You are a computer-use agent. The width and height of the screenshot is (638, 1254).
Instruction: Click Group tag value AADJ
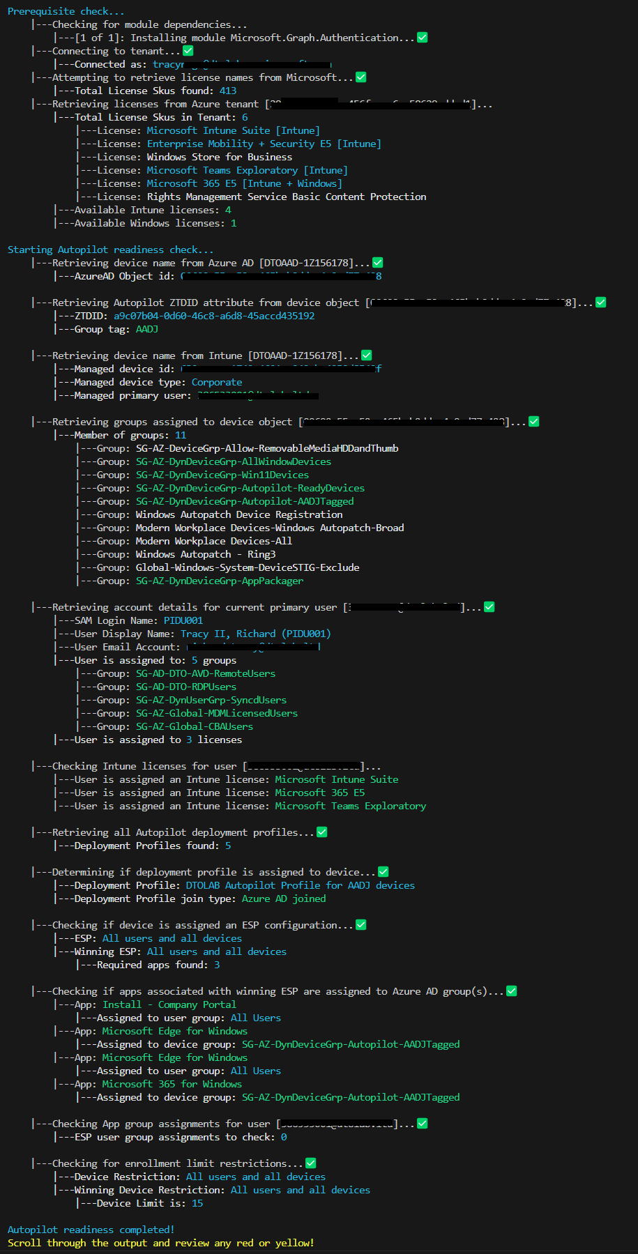[147, 329]
